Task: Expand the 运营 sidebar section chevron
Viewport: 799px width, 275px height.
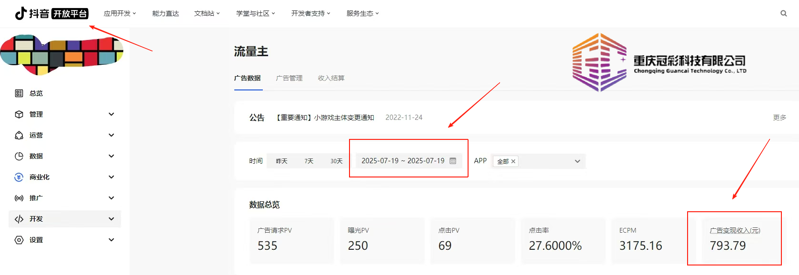Action: (111, 135)
